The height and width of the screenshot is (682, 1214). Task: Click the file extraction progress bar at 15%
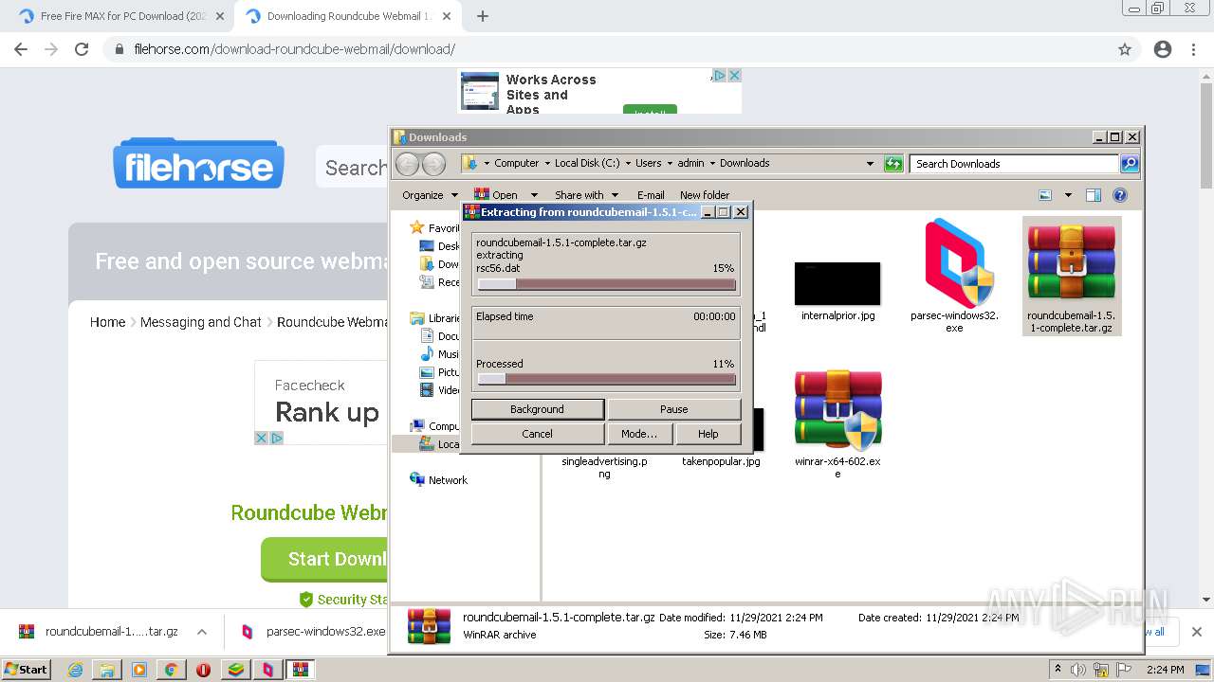click(x=607, y=284)
